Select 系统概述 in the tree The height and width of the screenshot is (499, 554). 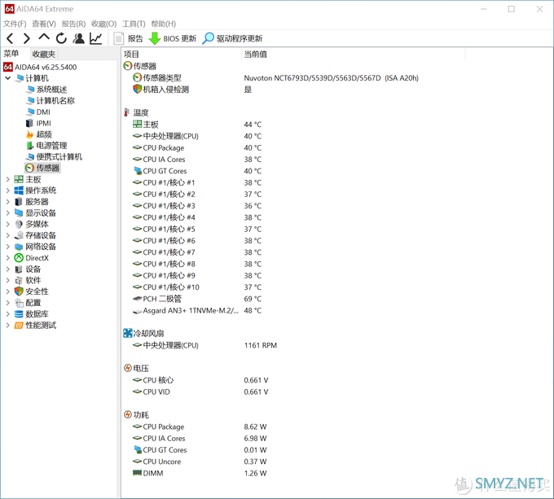pyautogui.click(x=46, y=90)
